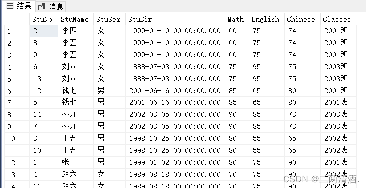Select row header number 13
This screenshot has height=188, width=366.
click(17, 174)
